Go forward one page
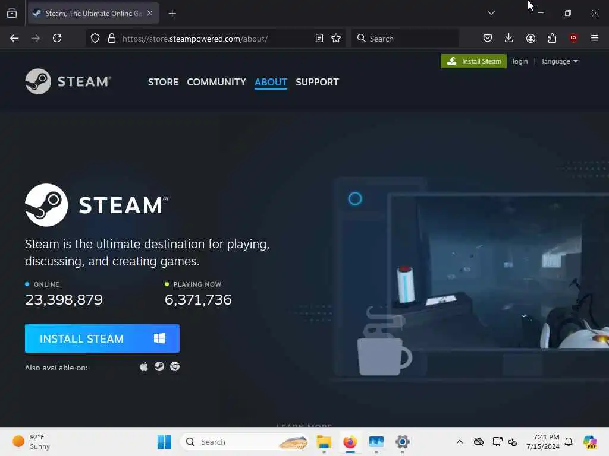Viewport: 609px width, 456px height. tap(36, 38)
